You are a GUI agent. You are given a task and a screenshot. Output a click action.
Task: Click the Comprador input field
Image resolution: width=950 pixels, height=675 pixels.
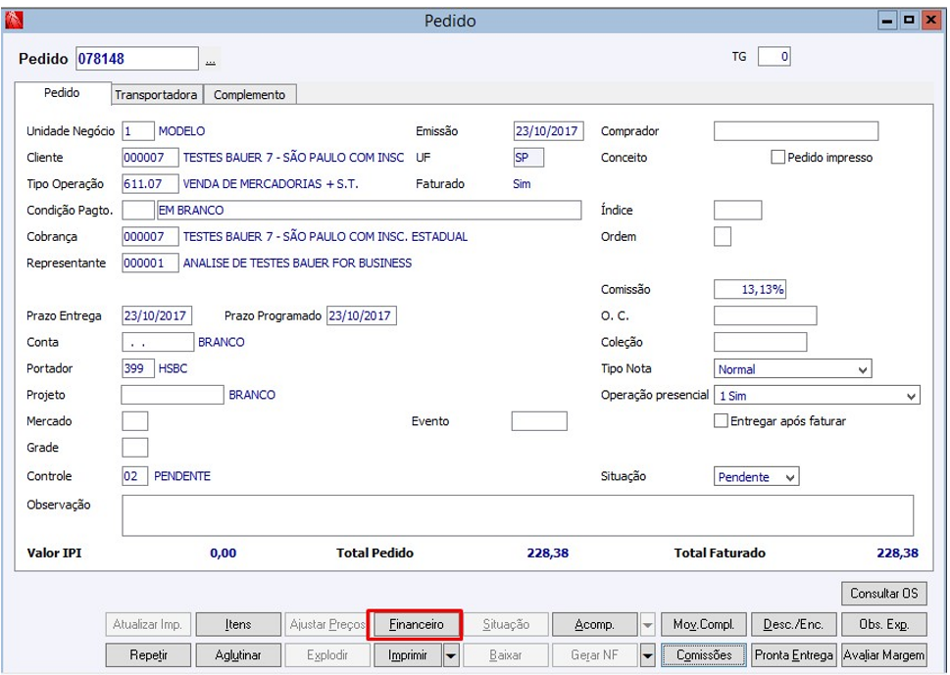click(795, 130)
